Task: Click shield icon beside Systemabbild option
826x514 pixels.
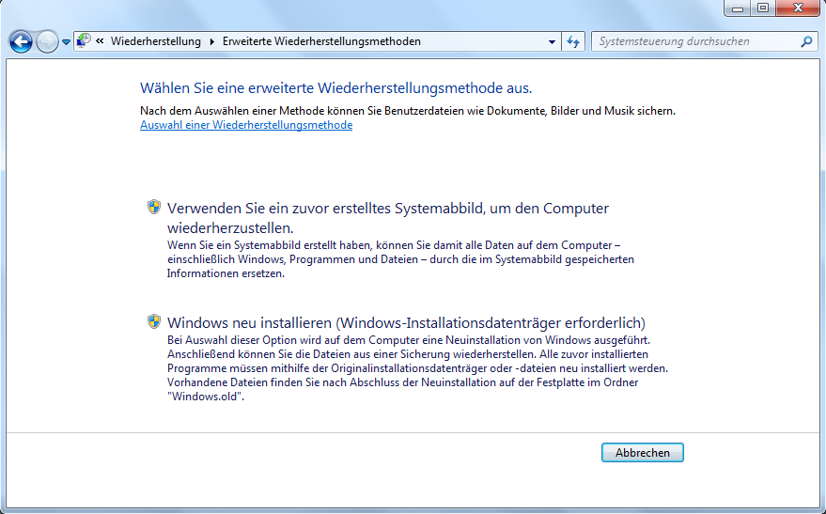Action: 154,207
